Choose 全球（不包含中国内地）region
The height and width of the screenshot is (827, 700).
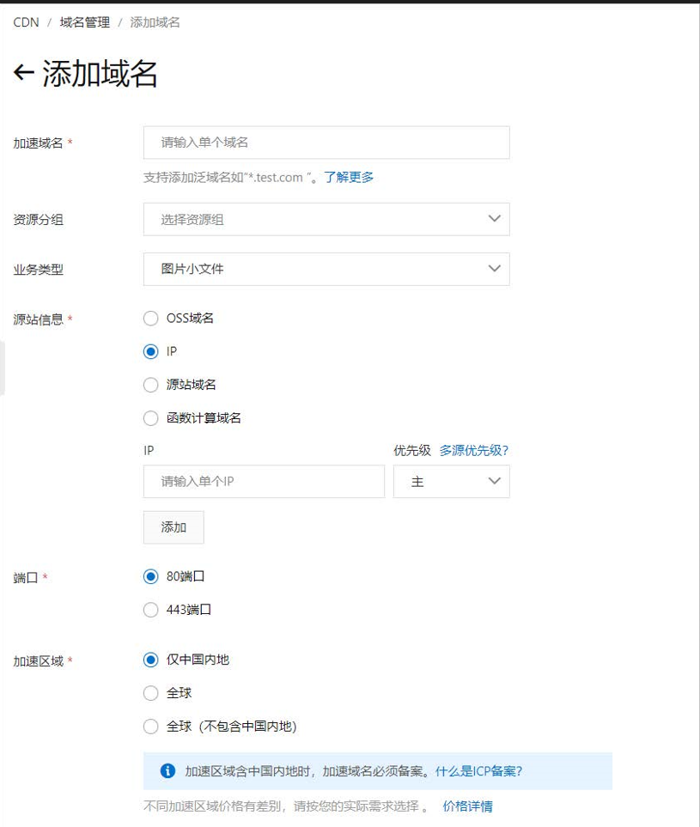coord(150,727)
